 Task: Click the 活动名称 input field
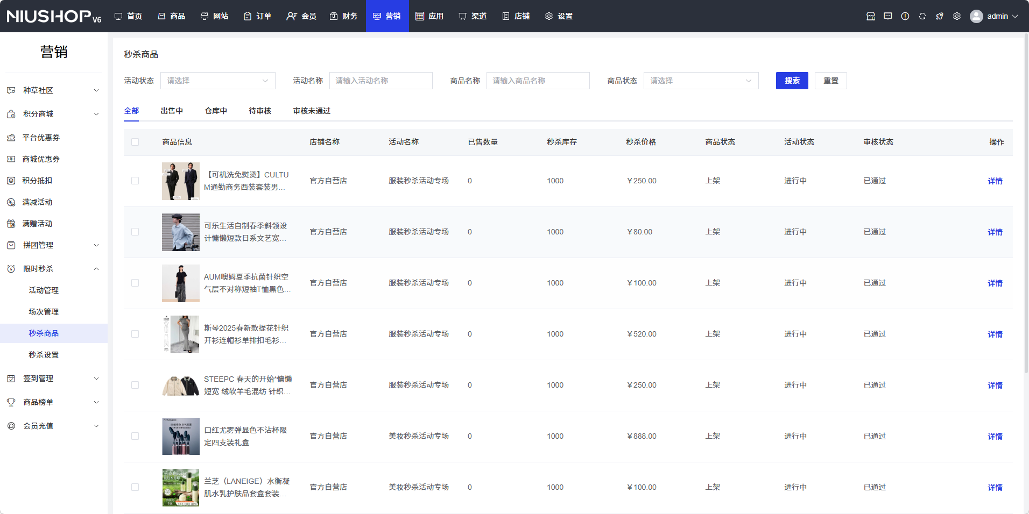(380, 81)
